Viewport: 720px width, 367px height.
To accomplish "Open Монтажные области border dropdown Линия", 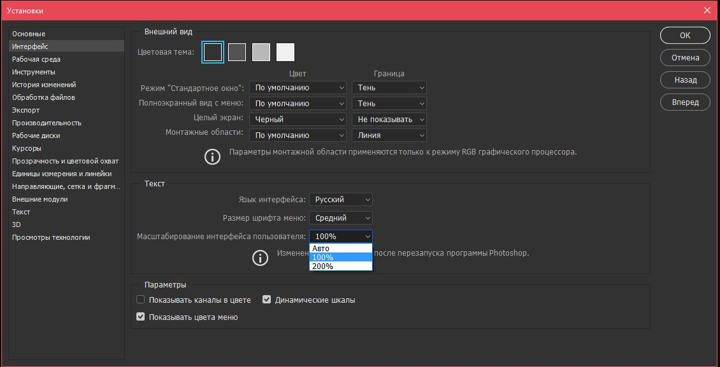I will (x=389, y=135).
